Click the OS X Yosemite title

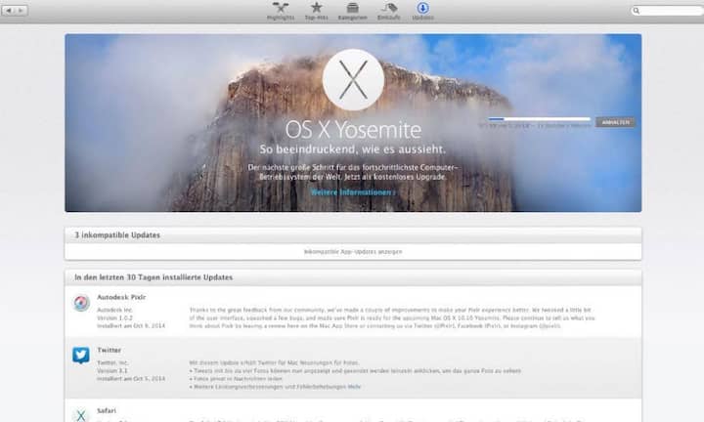coord(353,130)
